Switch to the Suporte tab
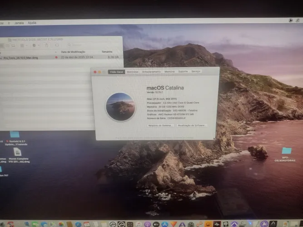 click(183, 71)
